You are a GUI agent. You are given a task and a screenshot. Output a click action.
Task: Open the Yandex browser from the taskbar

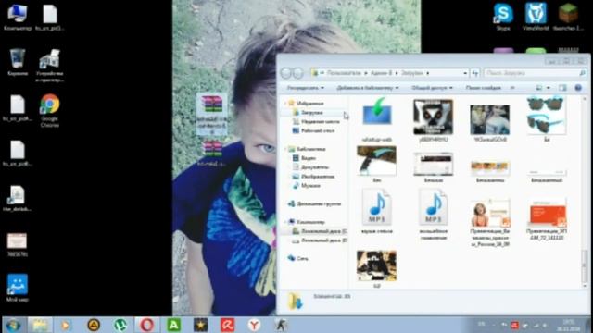pos(254,325)
